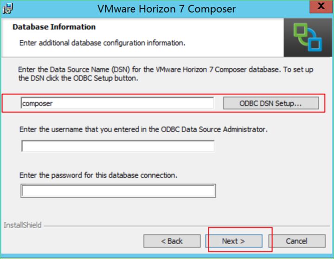Click the VMware Horizon 7 Composer title bar
The image size is (334, 259).
[x=167, y=9]
